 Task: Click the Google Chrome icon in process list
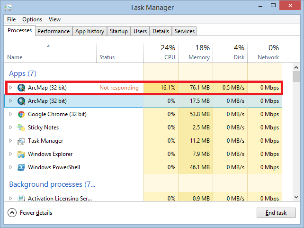click(21, 114)
